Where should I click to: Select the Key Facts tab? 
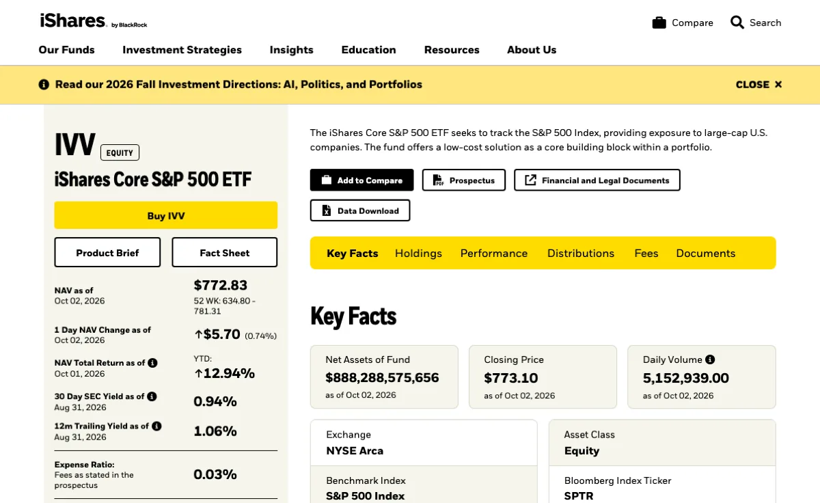click(x=352, y=253)
